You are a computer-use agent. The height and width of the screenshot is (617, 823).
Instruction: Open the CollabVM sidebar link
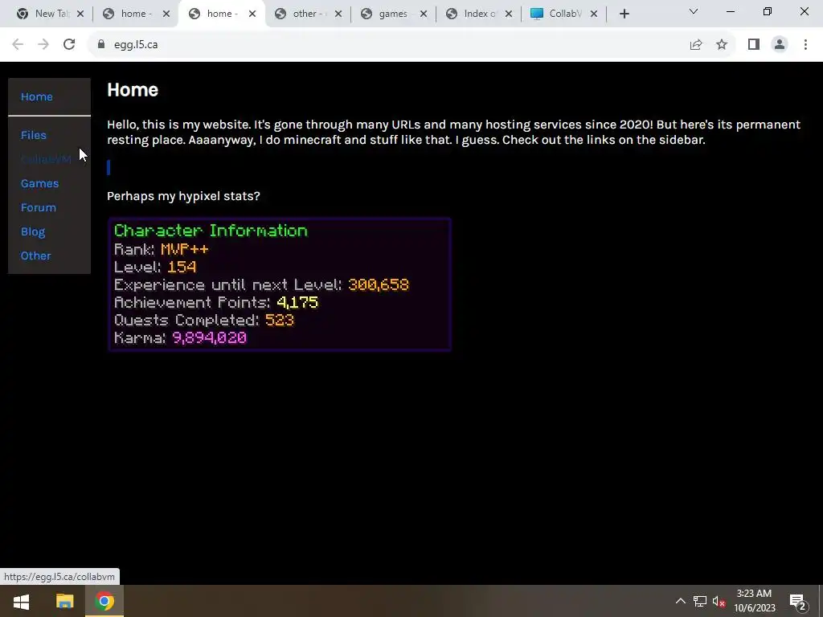coord(46,159)
